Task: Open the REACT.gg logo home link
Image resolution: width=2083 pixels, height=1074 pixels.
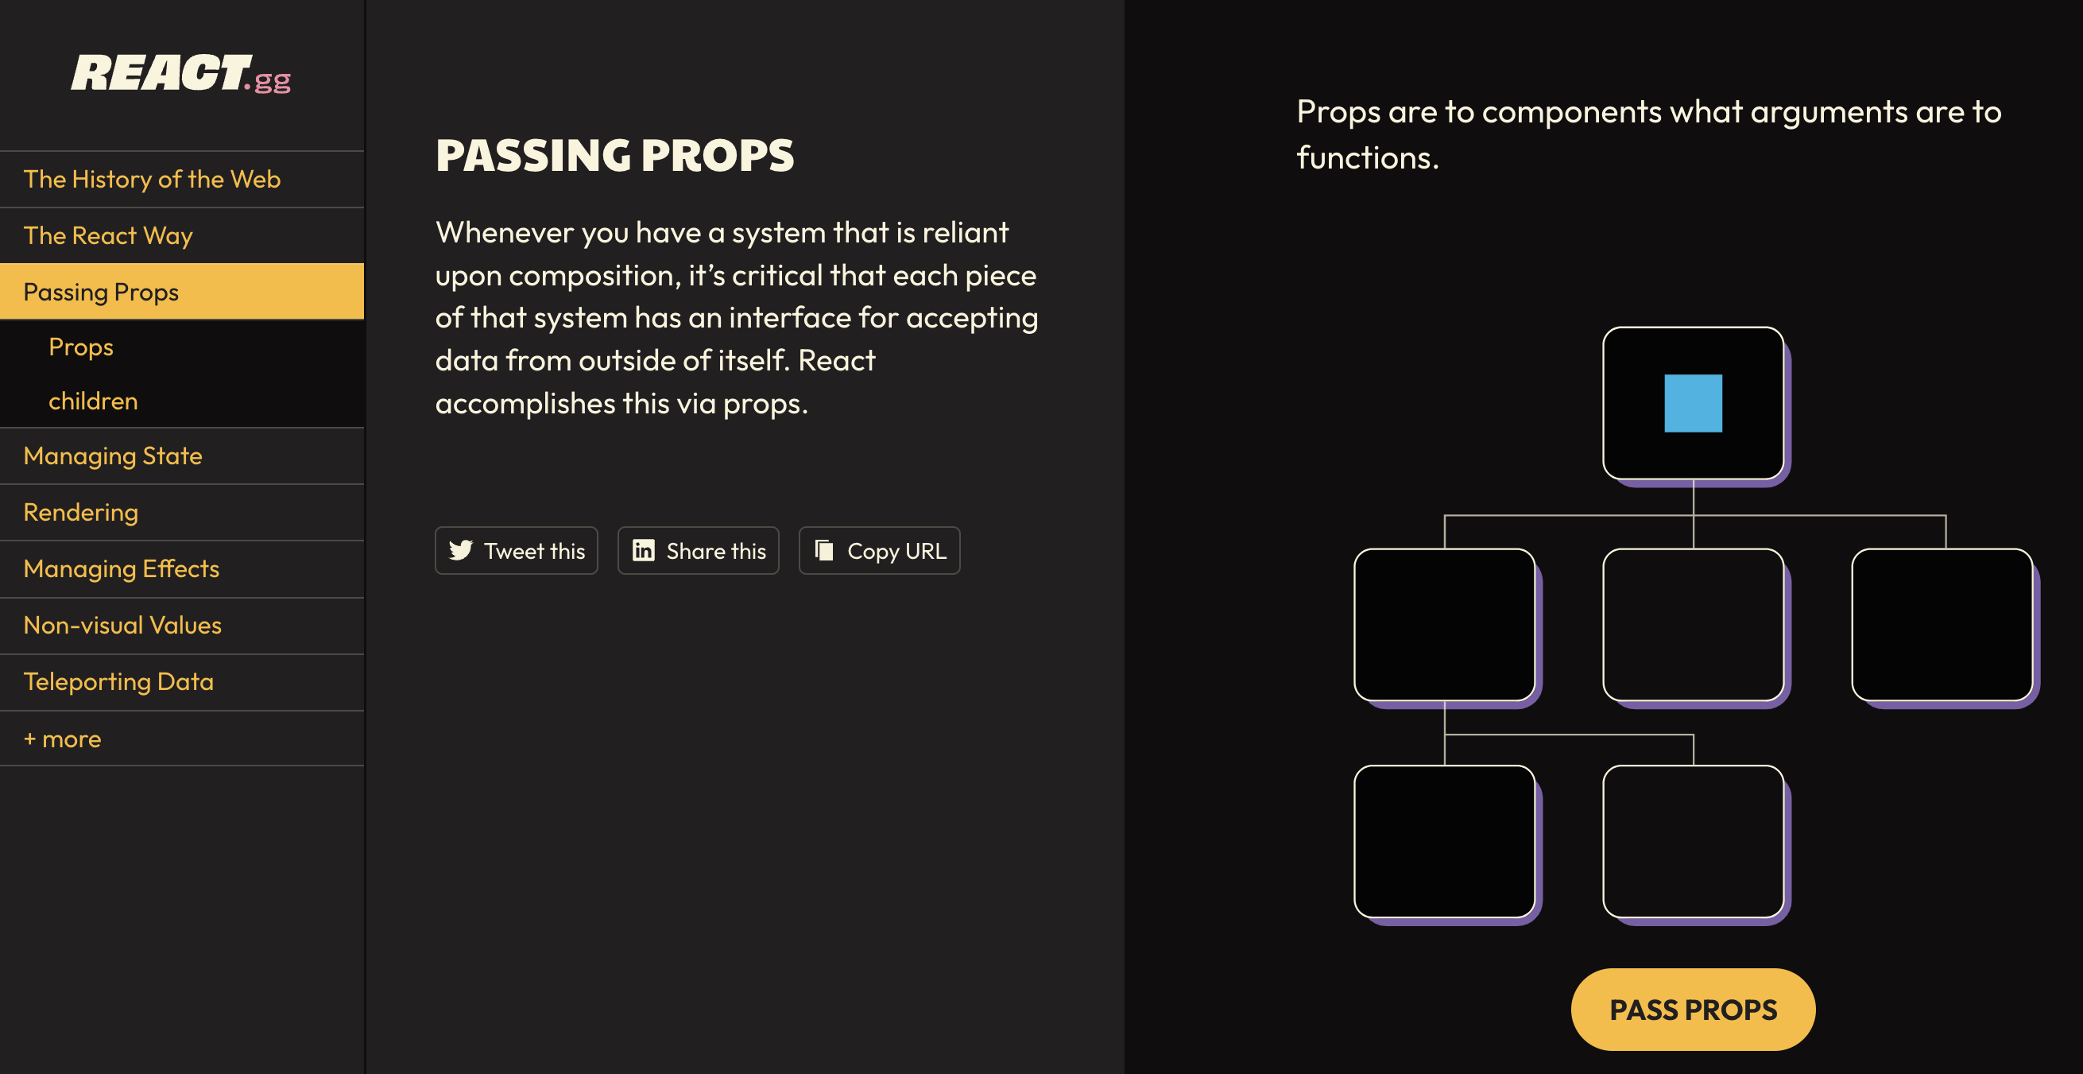Action: coord(181,73)
